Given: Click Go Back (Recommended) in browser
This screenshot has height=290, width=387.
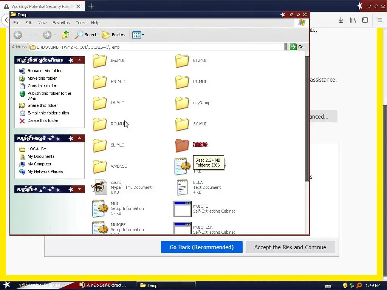Looking at the screenshot, I should [202, 247].
